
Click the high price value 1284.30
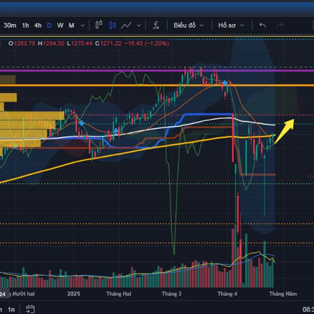click(53, 43)
